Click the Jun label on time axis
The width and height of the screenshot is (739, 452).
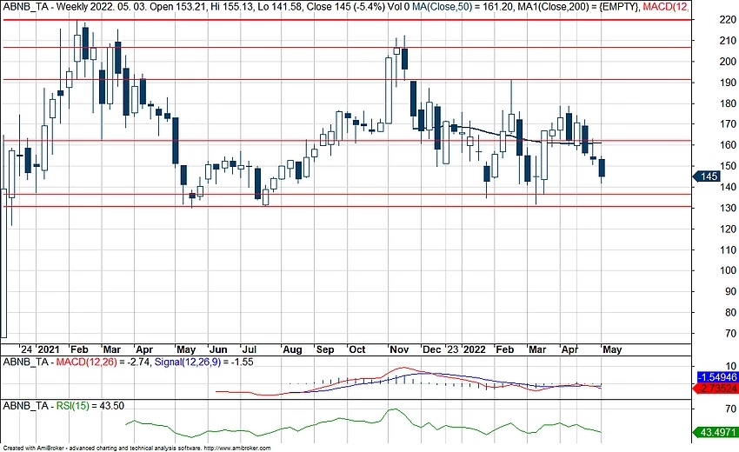tap(218, 349)
